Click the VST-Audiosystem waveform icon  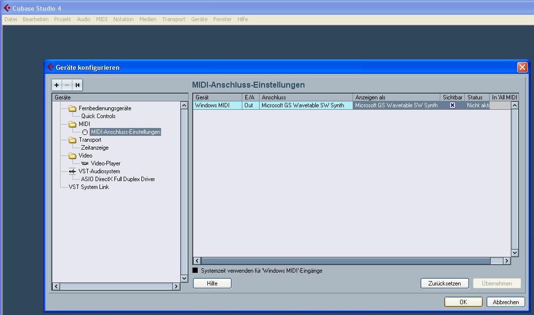click(72, 171)
